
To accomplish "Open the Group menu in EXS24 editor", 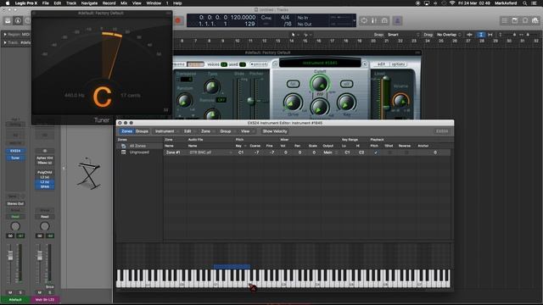I will (227, 131).
